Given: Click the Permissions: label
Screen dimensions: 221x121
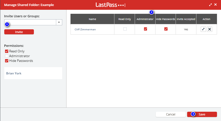Looking at the screenshot, I should click(x=14, y=46).
